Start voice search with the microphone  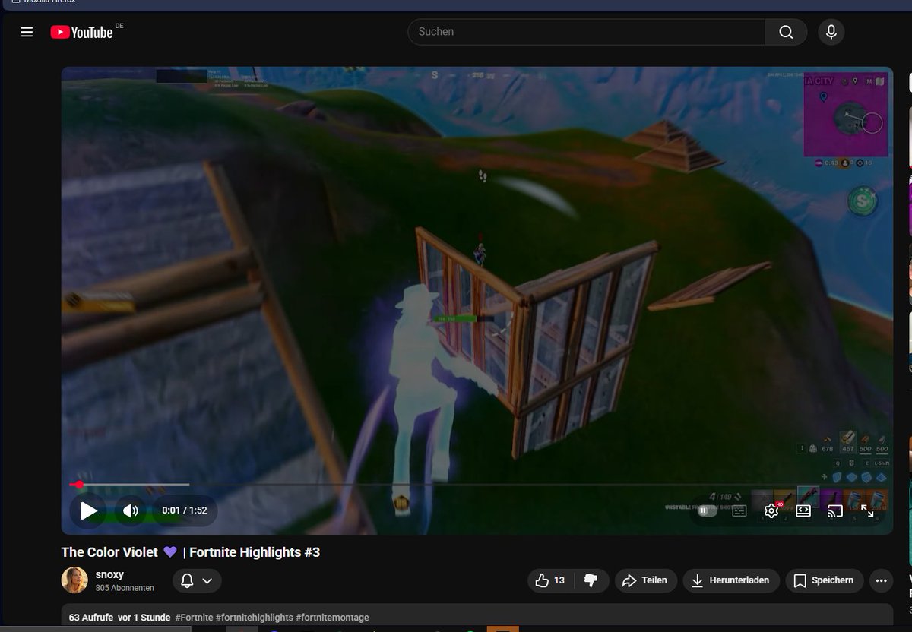pos(831,32)
